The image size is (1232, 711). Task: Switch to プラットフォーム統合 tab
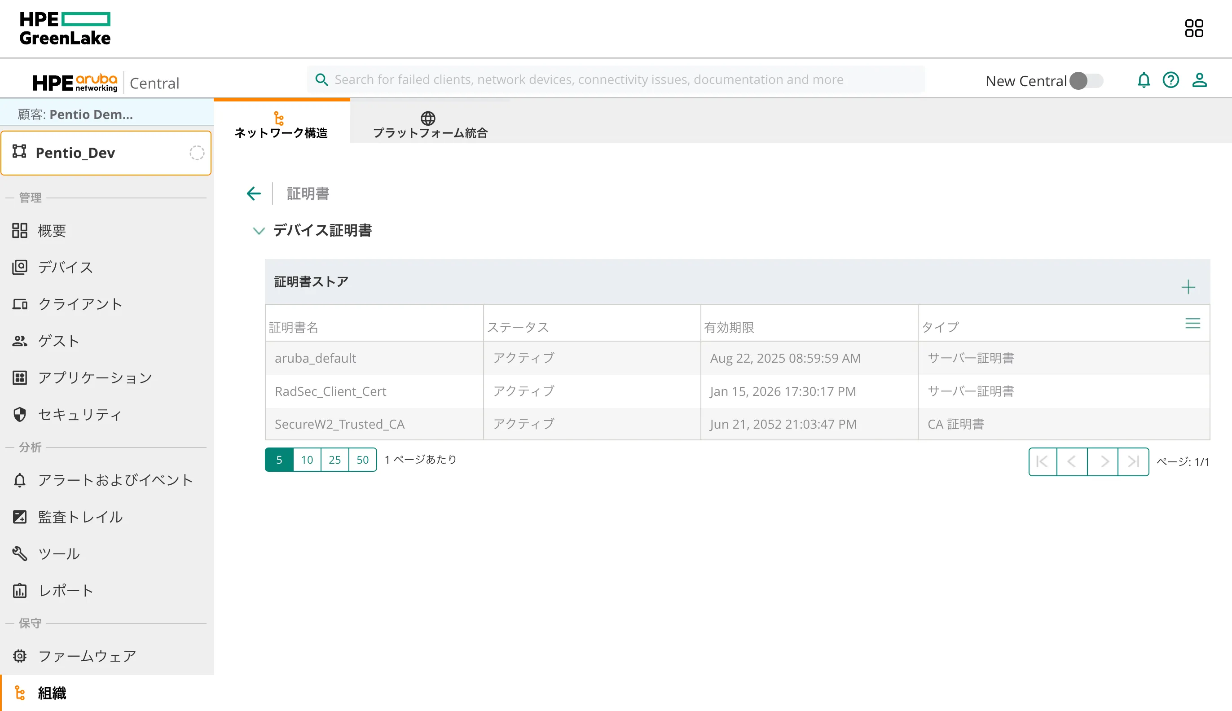(430, 125)
